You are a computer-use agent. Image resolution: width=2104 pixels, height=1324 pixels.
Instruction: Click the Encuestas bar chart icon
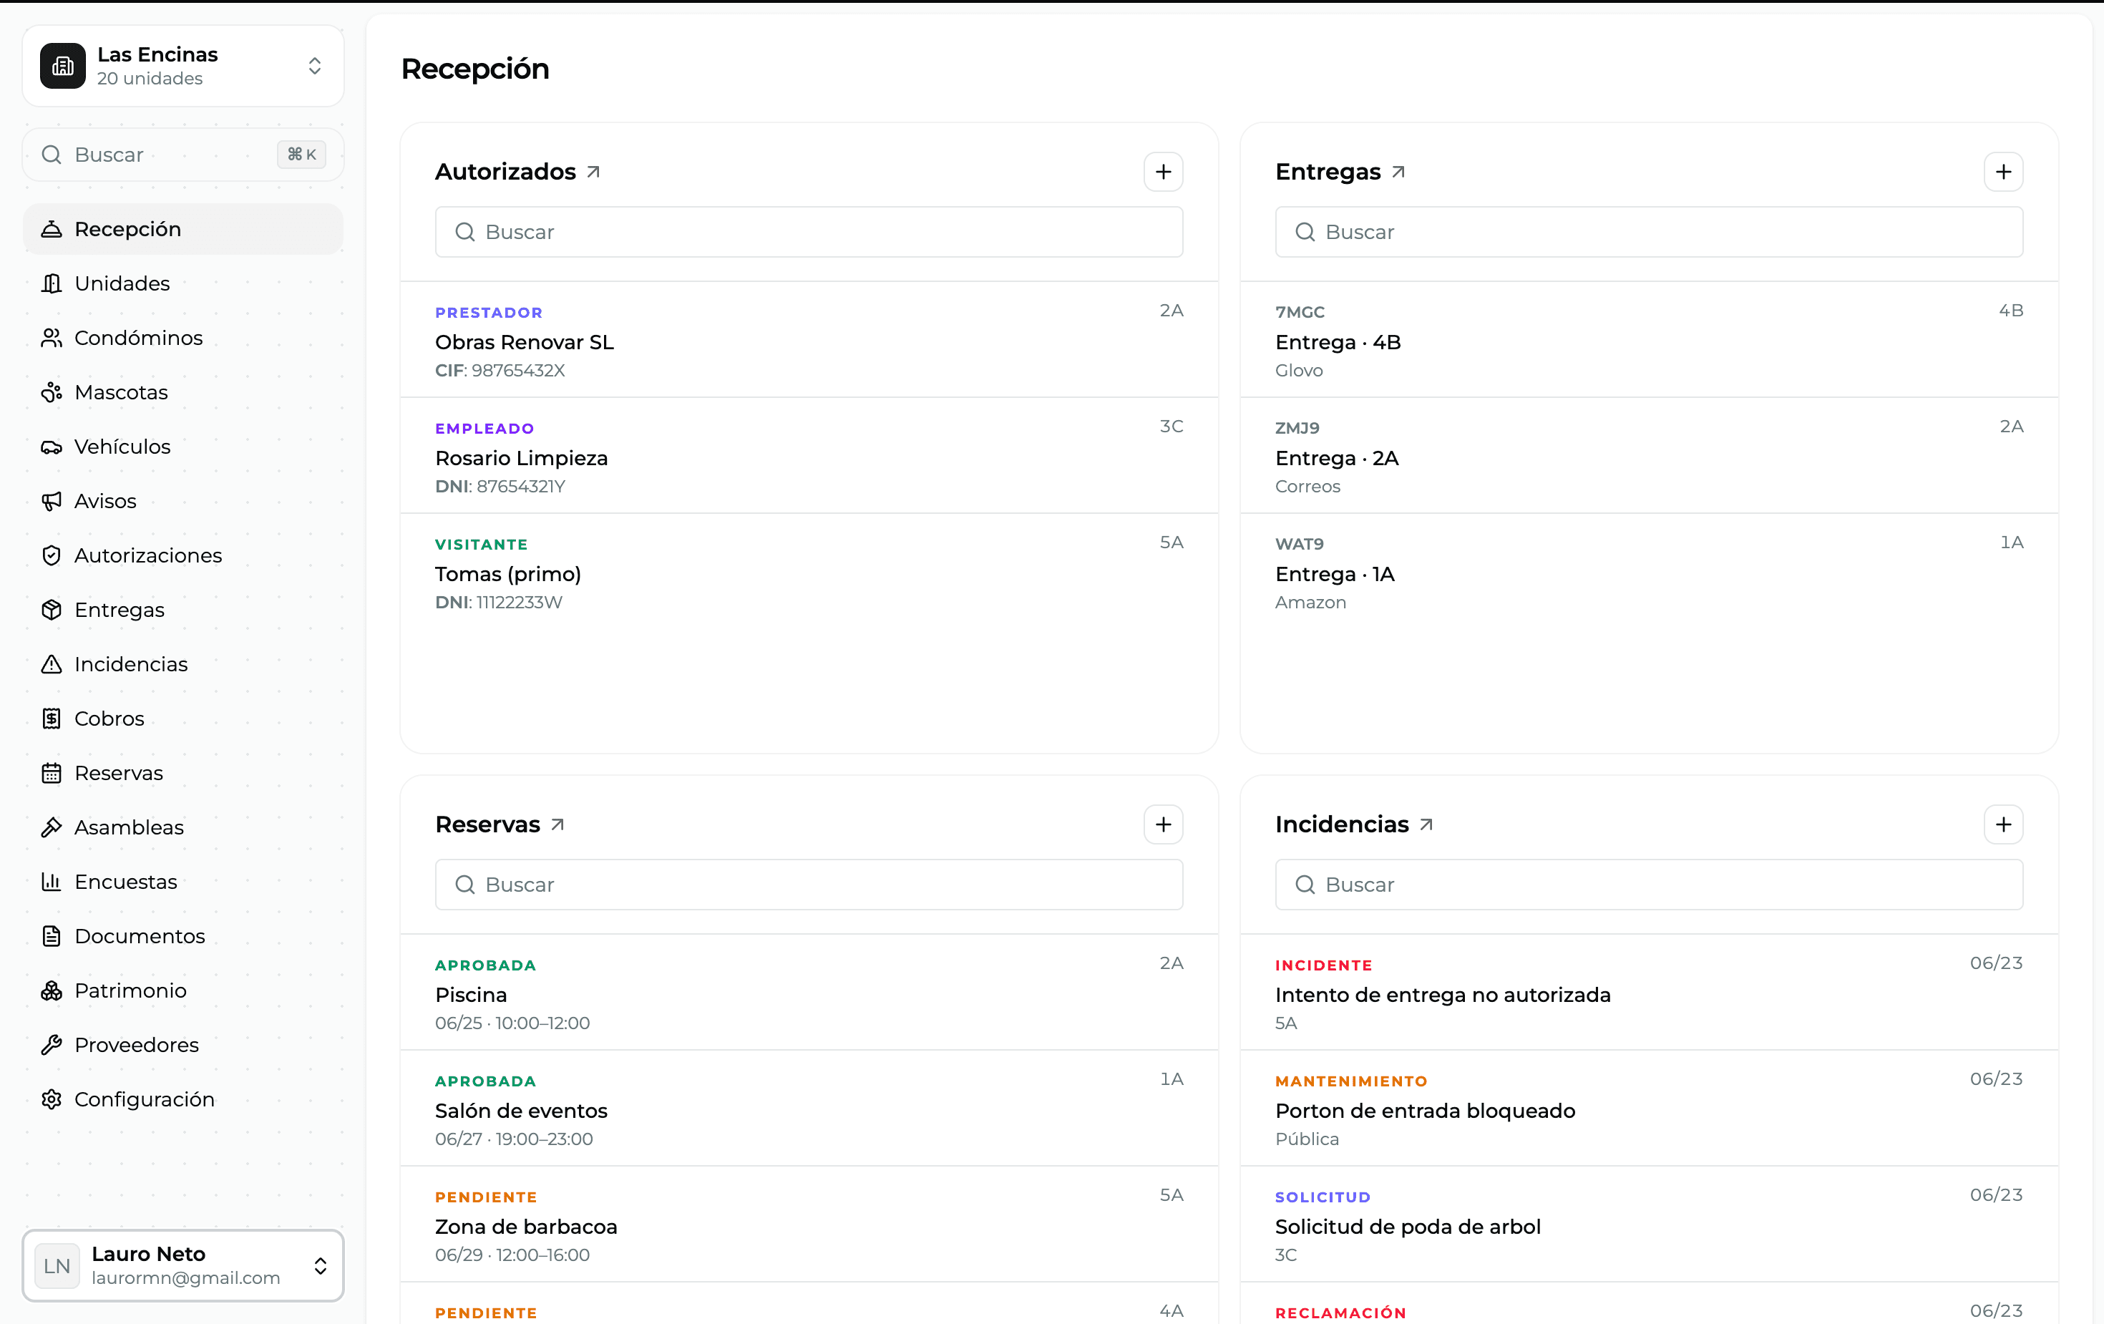52,882
